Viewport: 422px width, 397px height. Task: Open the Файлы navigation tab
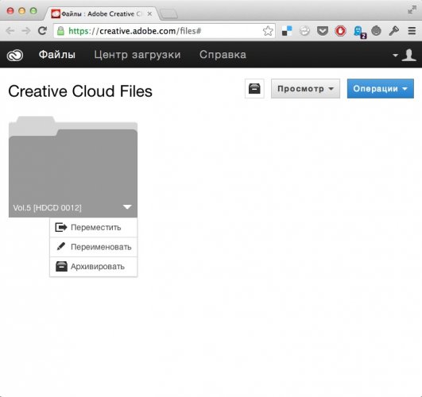pos(56,55)
